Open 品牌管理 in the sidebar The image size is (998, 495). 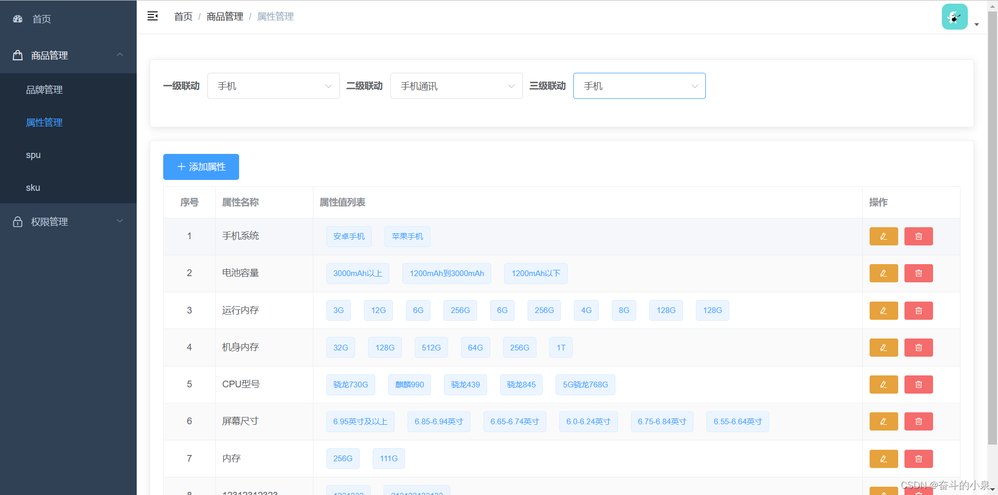(68, 89)
